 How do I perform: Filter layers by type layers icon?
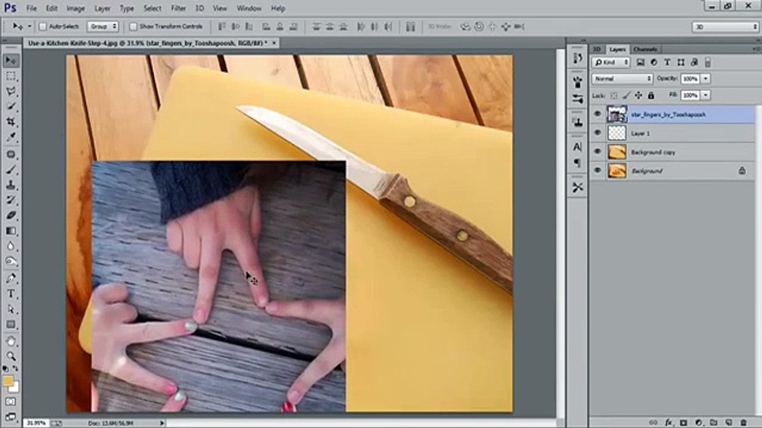(667, 62)
